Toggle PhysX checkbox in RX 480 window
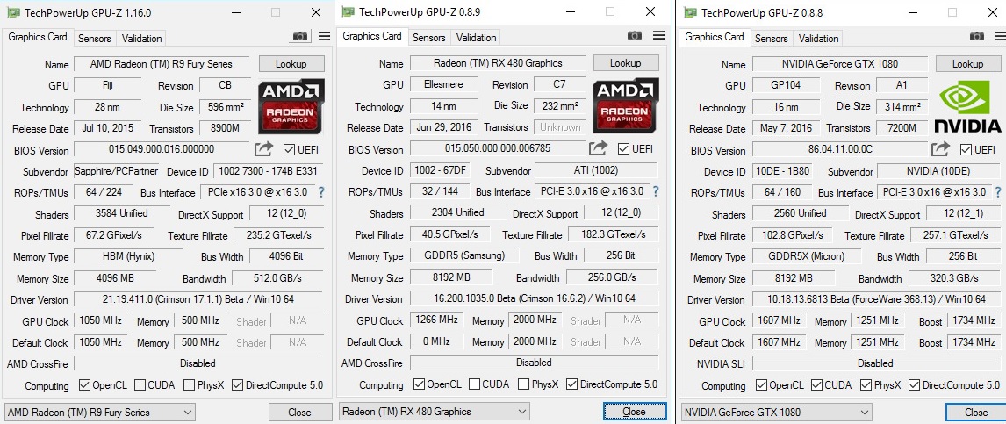1006x424 pixels. (x=523, y=384)
